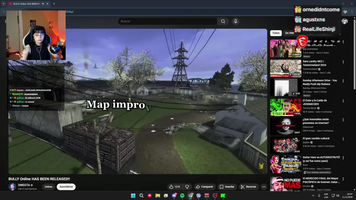Open the SWEGTA channel name link

coord(24,185)
